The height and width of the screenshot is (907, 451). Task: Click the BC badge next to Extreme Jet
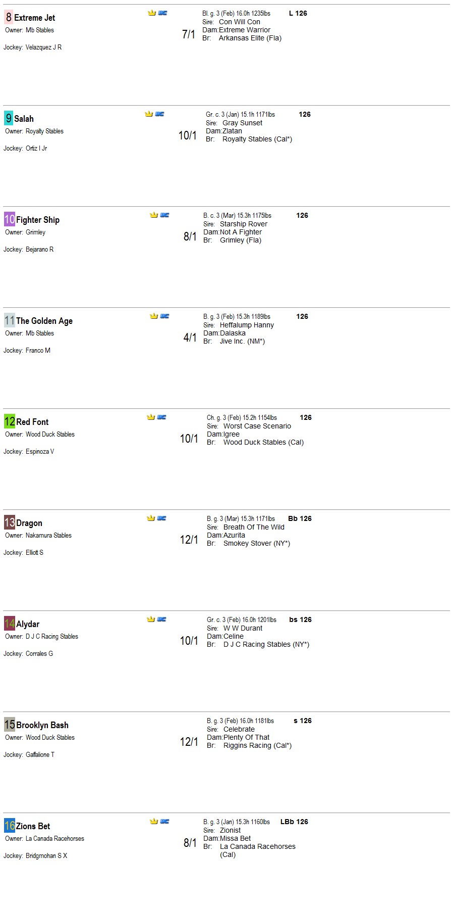pos(163,13)
